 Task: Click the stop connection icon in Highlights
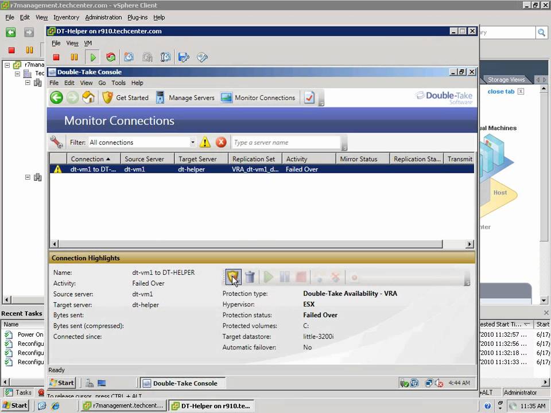[x=301, y=277]
